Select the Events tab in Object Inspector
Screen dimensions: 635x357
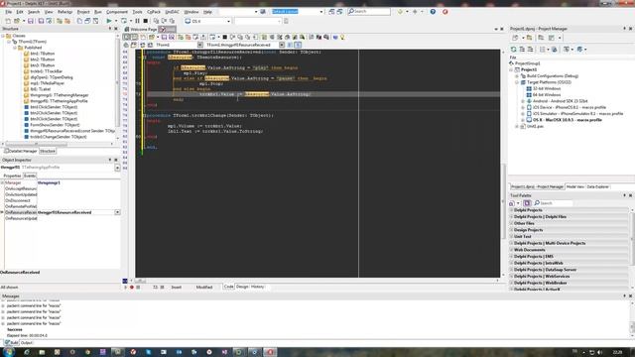(30, 176)
